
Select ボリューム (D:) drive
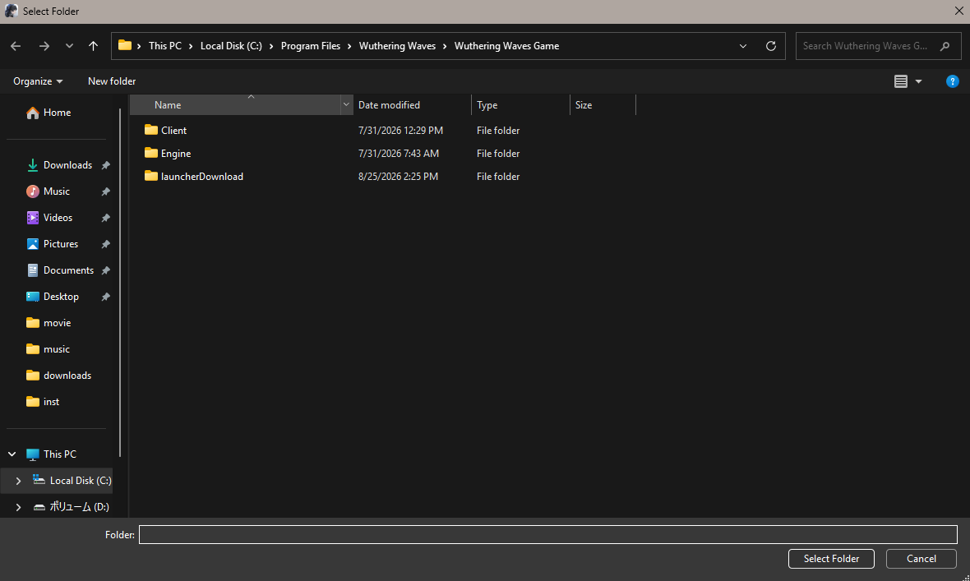point(72,507)
